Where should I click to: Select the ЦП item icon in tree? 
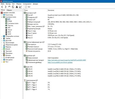point(6,19)
